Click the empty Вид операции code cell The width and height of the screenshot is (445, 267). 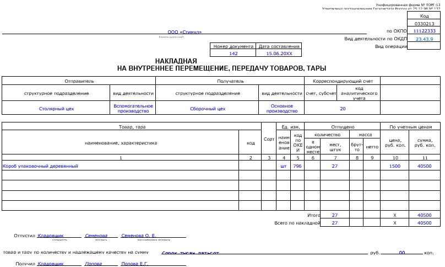424,46
